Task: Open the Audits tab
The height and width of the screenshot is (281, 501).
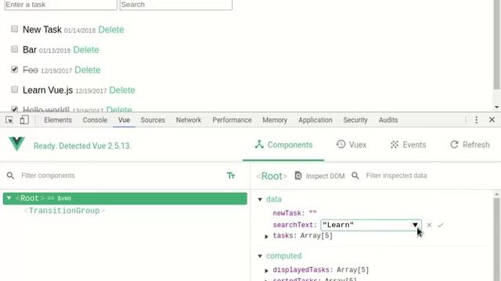Action: pos(388,120)
